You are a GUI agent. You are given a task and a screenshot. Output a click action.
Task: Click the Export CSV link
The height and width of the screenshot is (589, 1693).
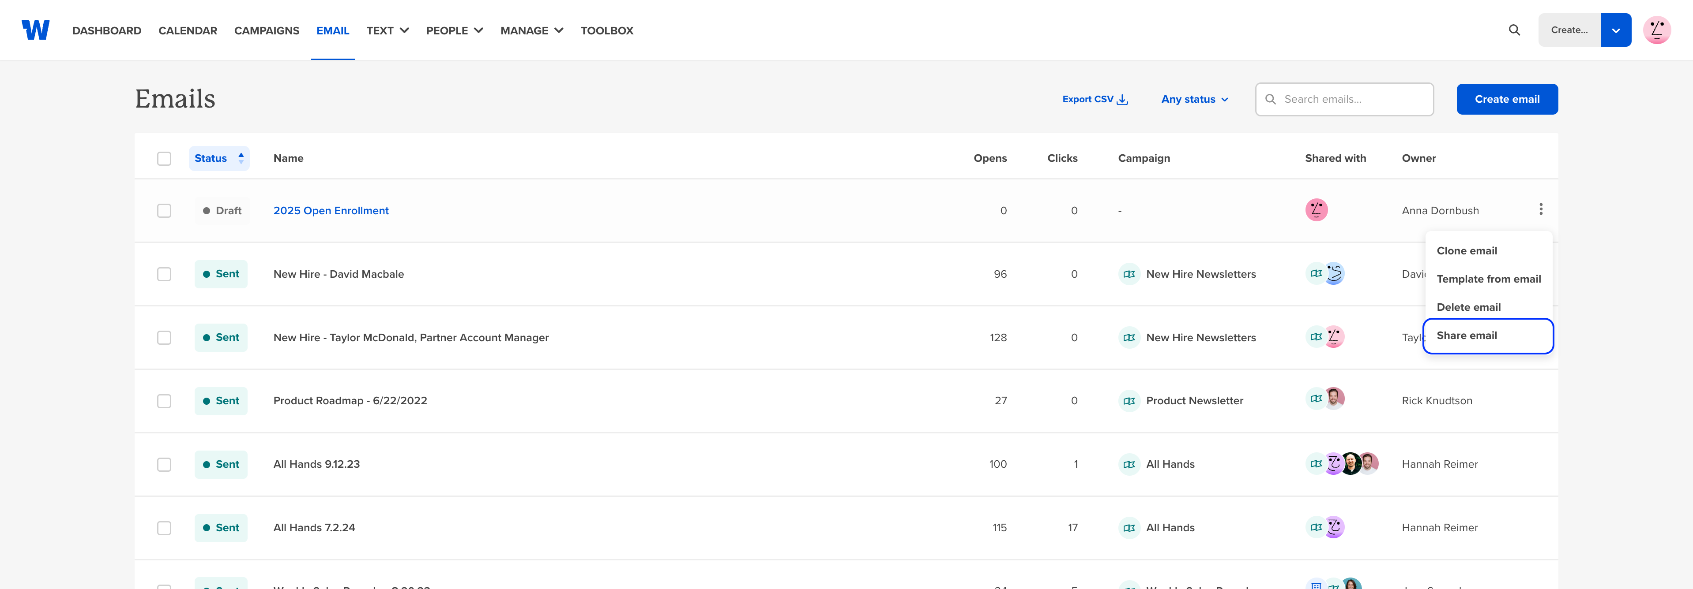tap(1095, 99)
